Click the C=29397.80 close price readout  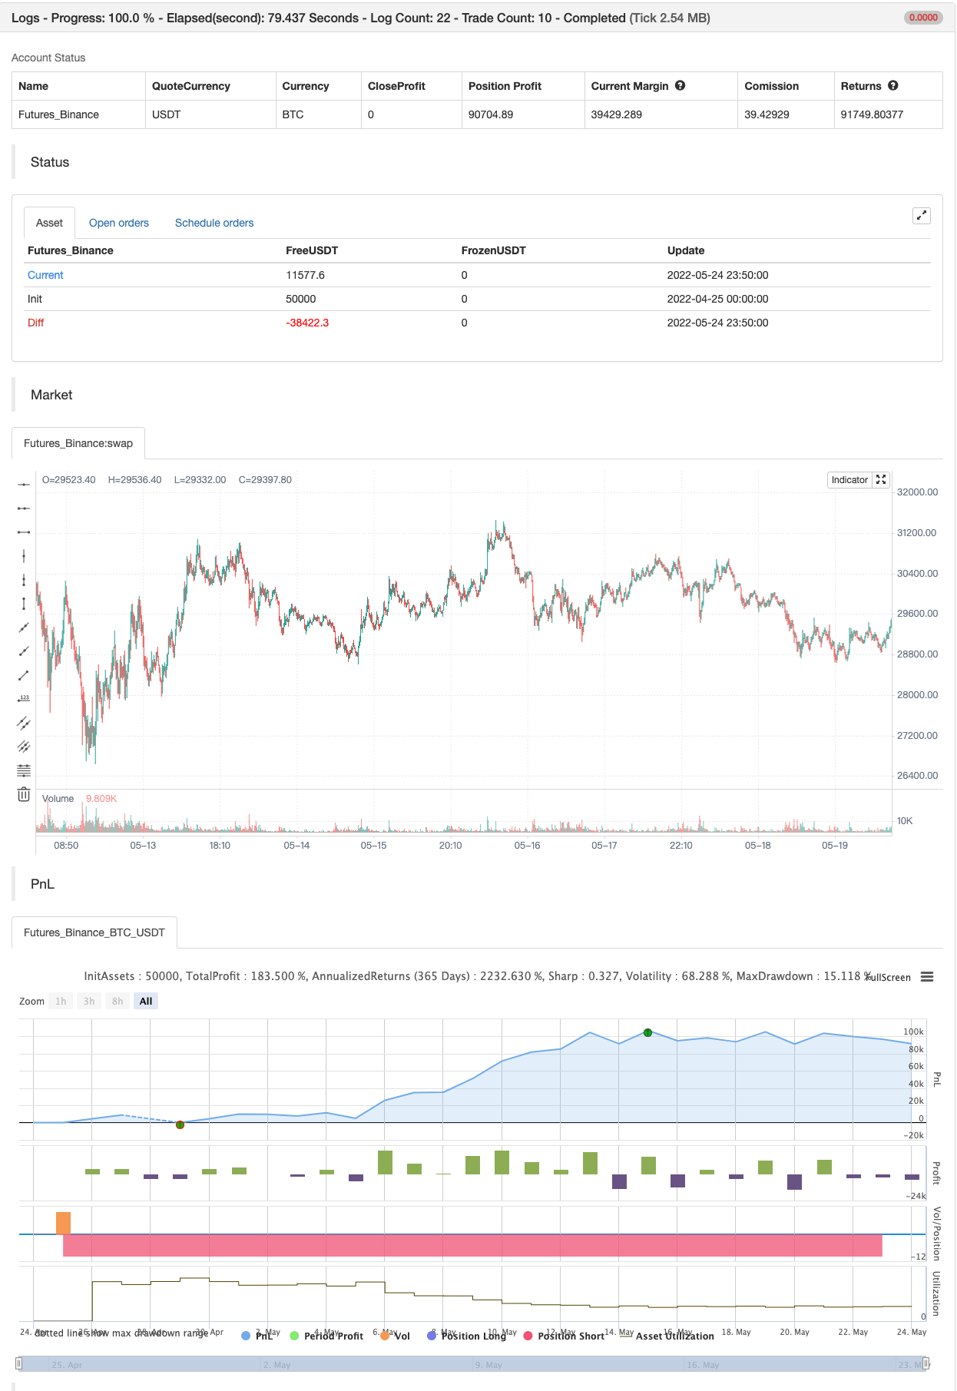coord(265,479)
